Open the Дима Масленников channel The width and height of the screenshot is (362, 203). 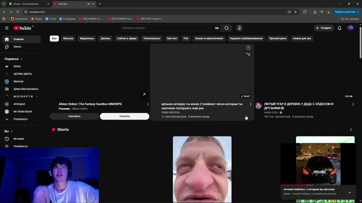point(21,89)
